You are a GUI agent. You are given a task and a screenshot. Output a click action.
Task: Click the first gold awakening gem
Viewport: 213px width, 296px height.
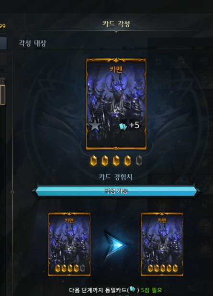[x=93, y=161]
